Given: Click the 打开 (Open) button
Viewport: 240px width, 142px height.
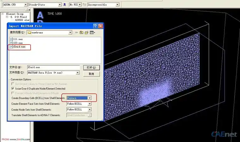Looking at the screenshot, I should click(x=91, y=68).
